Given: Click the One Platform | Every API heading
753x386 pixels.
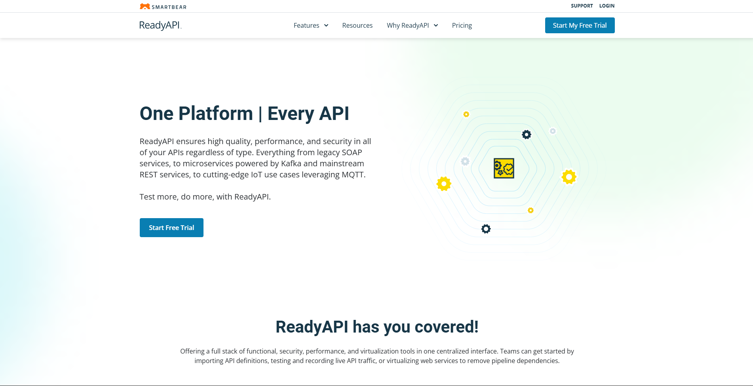Looking at the screenshot, I should pyautogui.click(x=244, y=114).
